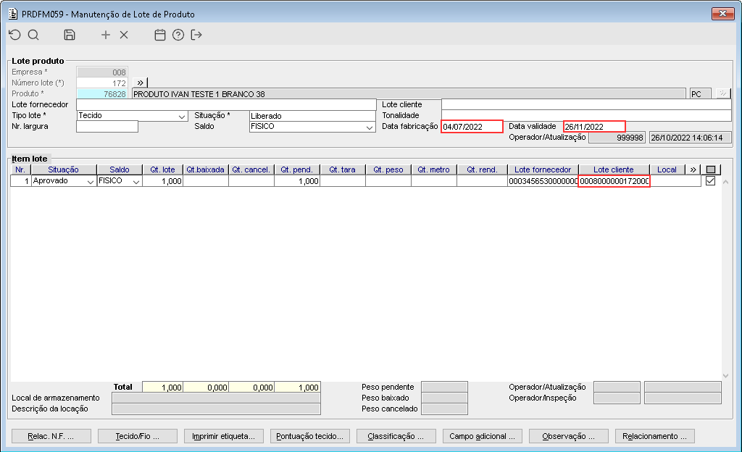Click the Pontuação tecido... button
The image size is (742, 452).
[310, 436]
